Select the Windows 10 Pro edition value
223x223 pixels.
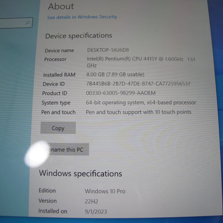[x=105, y=191]
